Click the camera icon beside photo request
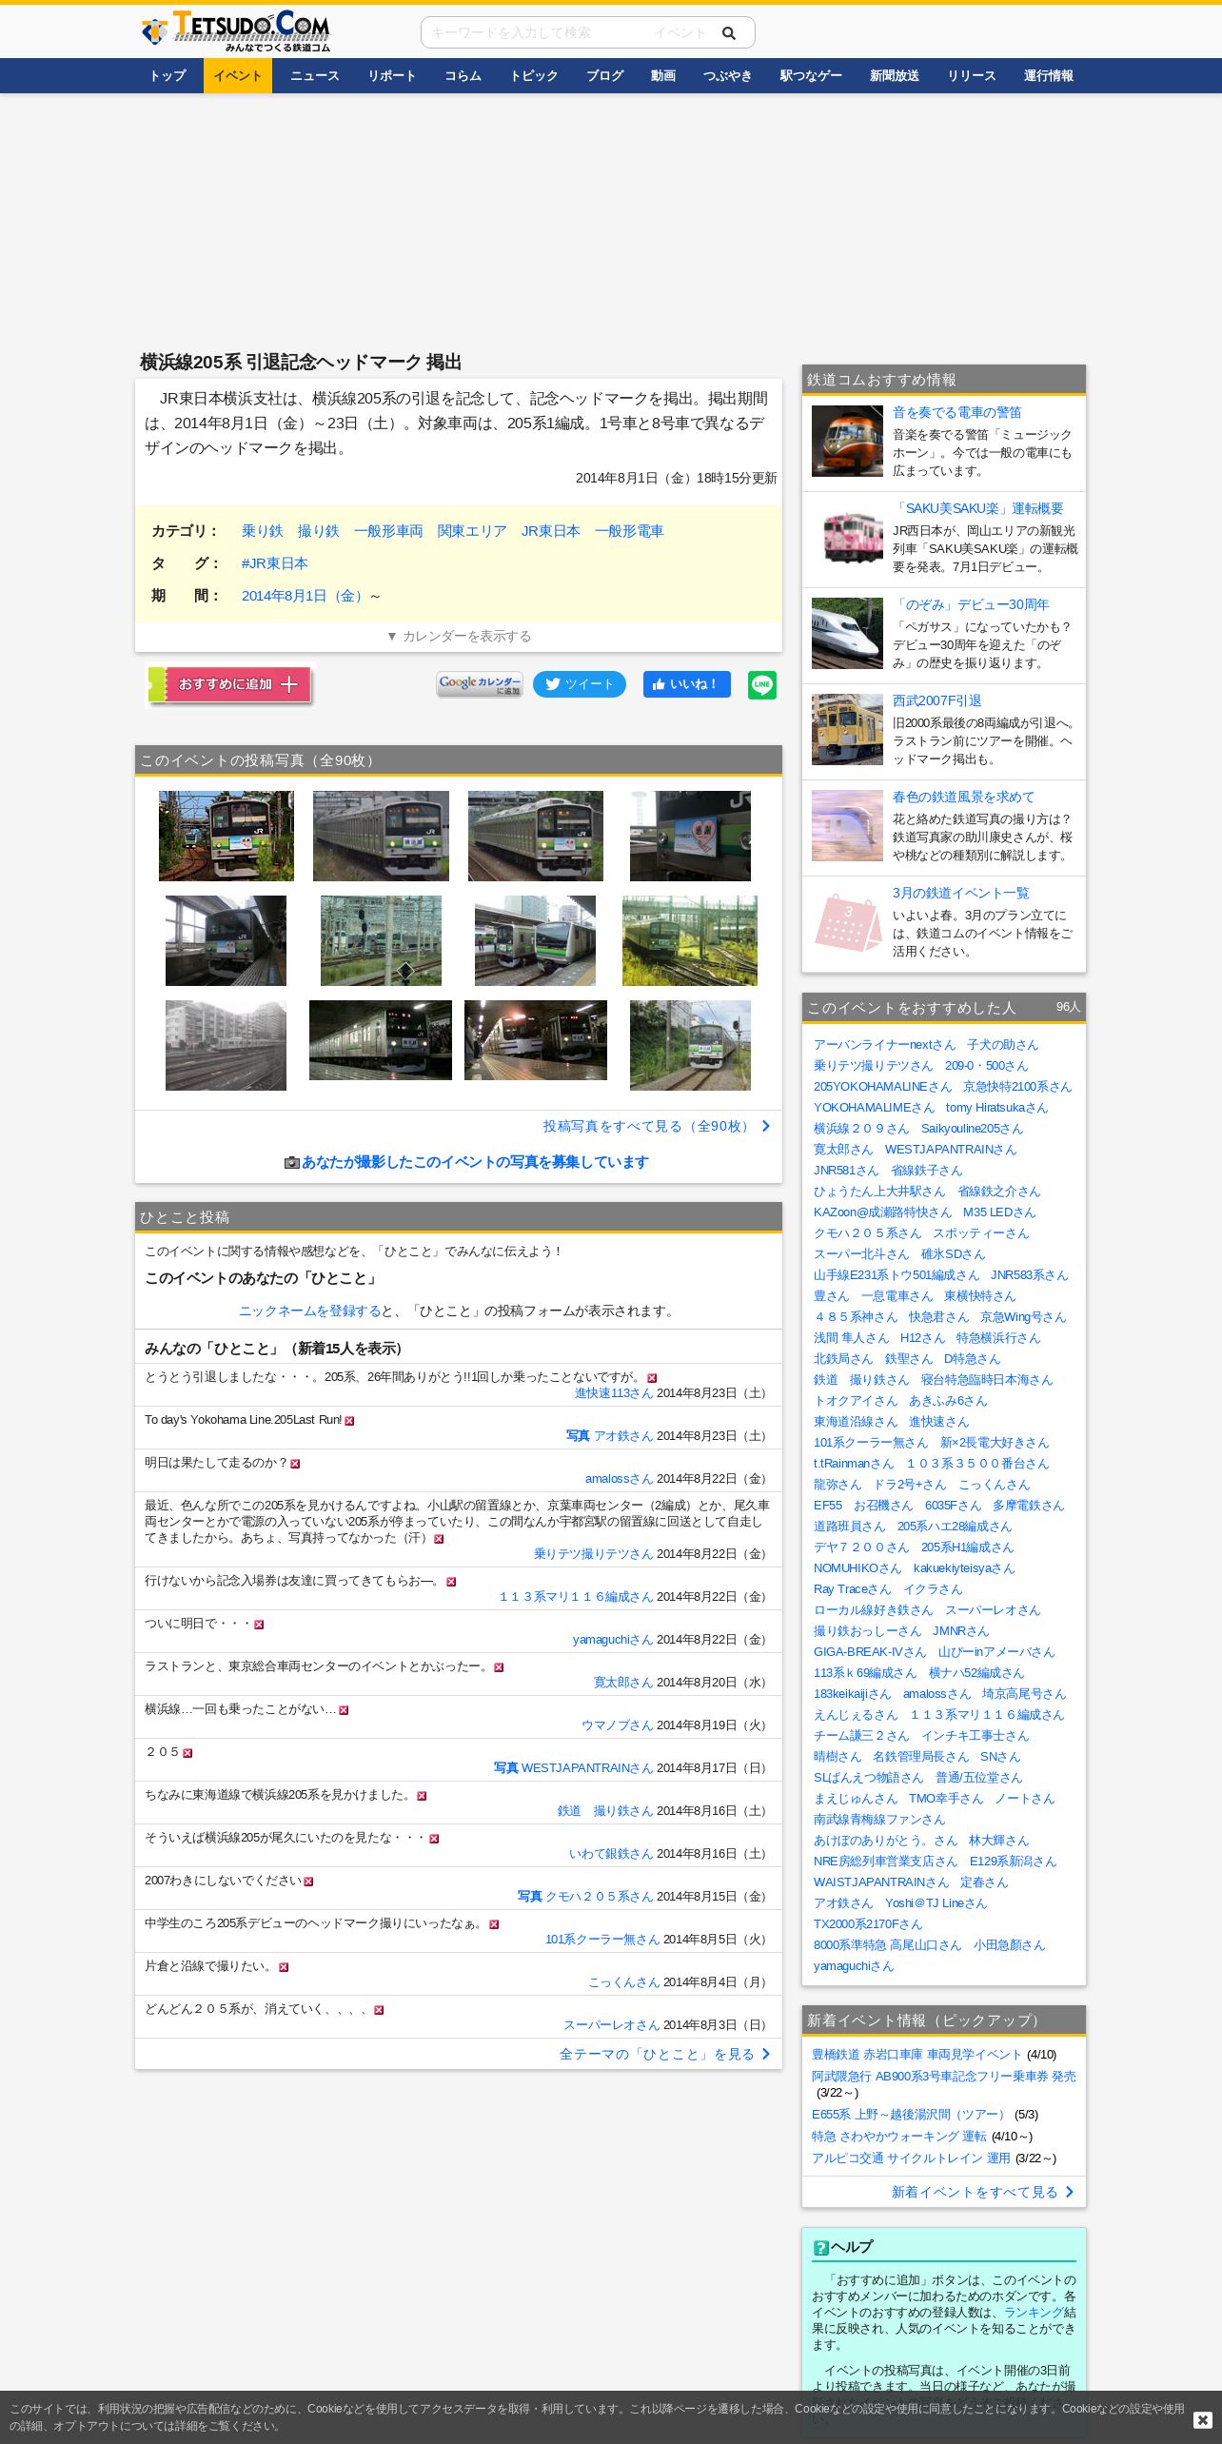The height and width of the screenshot is (2444, 1222). tap(292, 1163)
